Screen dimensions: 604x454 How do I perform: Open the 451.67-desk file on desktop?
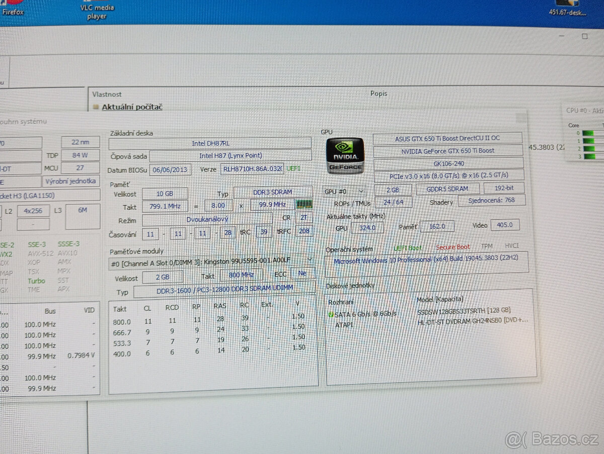pyautogui.click(x=568, y=9)
